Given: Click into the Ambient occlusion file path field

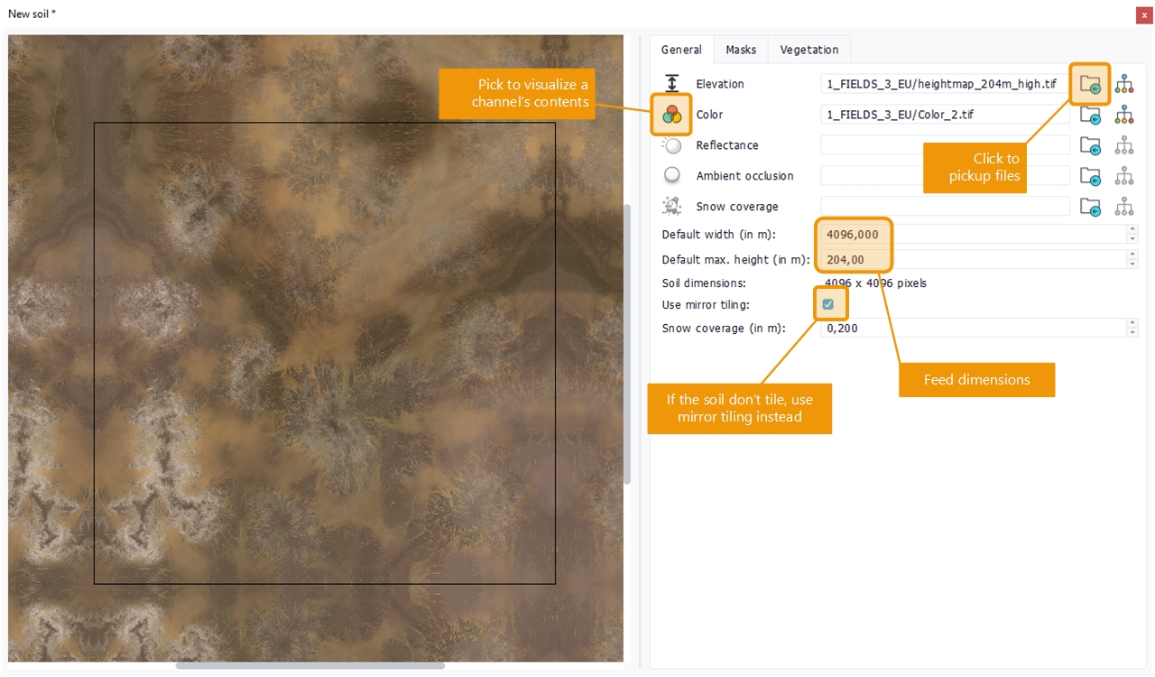Looking at the screenshot, I should coord(944,176).
